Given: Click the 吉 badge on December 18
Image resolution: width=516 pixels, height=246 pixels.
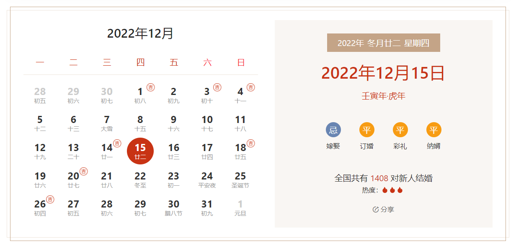Looking at the screenshot, I should [x=251, y=143].
